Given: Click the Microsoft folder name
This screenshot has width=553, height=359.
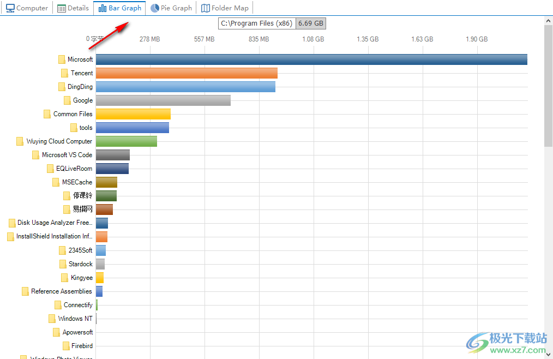Looking at the screenshot, I should tap(80, 59).
